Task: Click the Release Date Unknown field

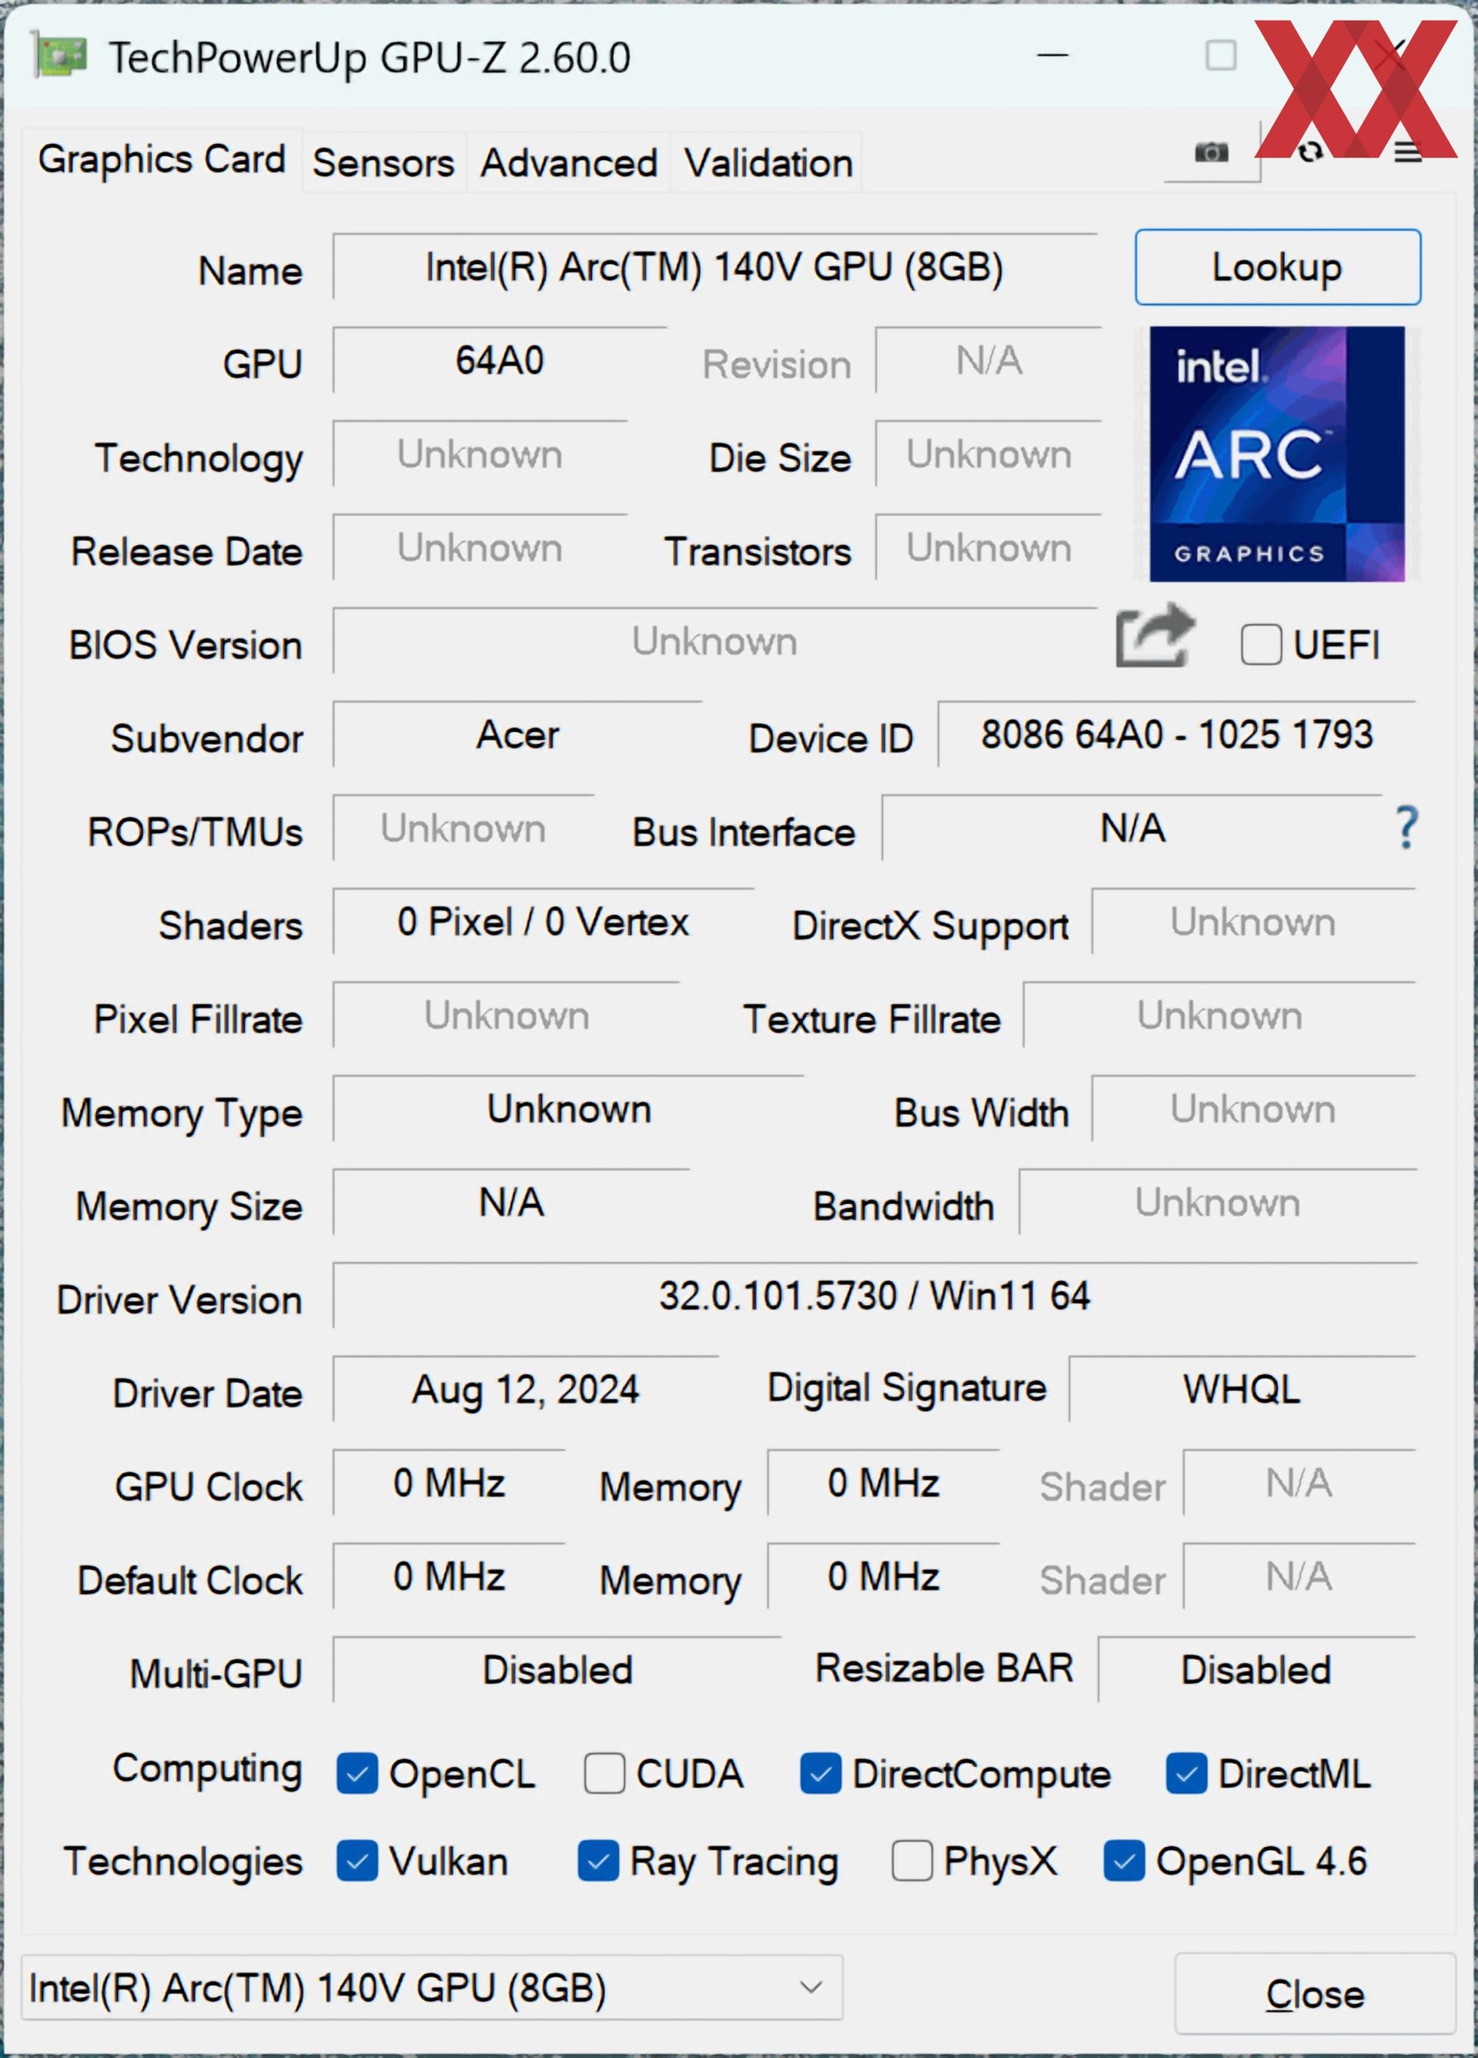Action: 480,547
